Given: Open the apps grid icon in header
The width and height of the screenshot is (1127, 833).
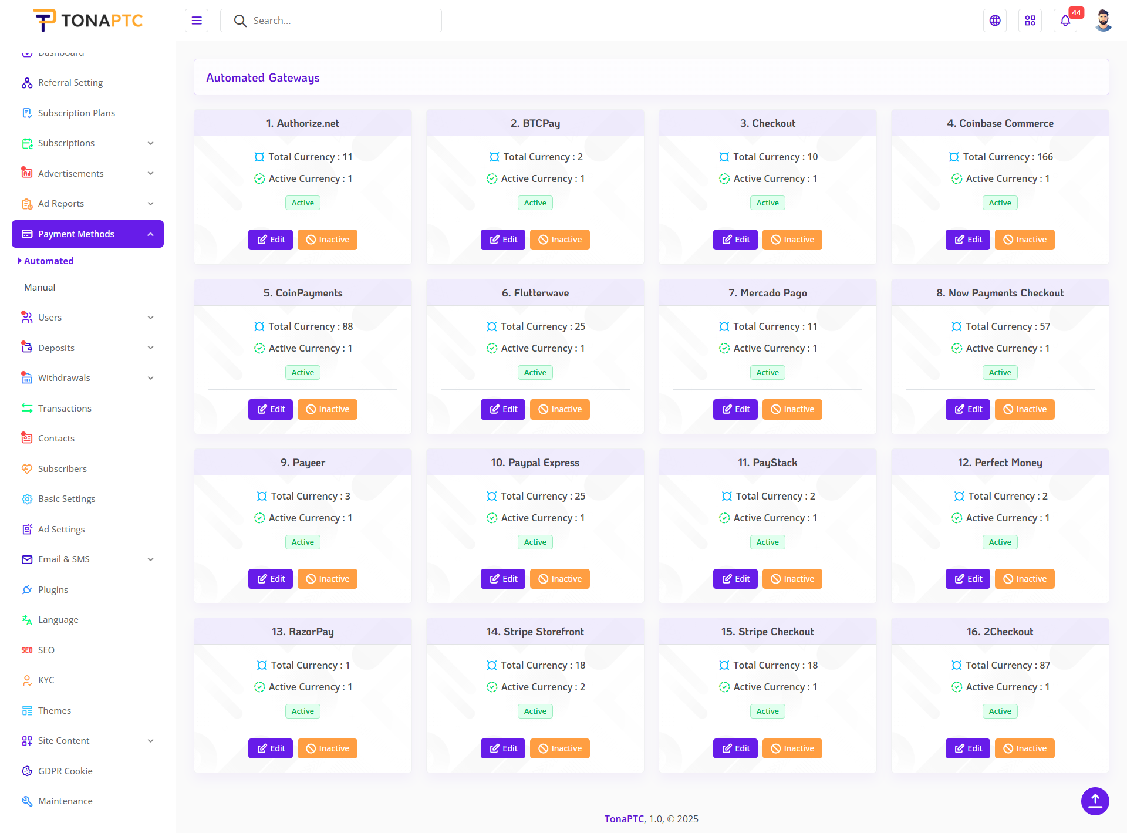Looking at the screenshot, I should pyautogui.click(x=1030, y=21).
